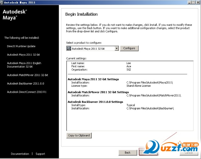This screenshot has width=201, height=159.
Task: Click 'Autodesk Backburner 2011.0.0' in sidebar
Action: coord(25,84)
